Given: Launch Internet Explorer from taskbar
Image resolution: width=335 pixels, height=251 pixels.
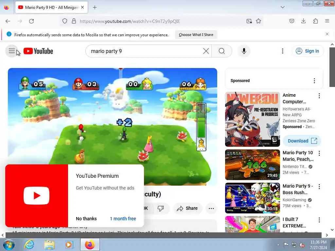Looking at the screenshot, I should click(29, 244).
